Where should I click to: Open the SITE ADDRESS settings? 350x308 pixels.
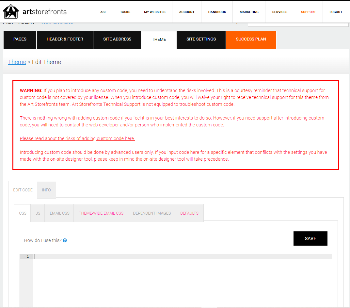tap(117, 39)
